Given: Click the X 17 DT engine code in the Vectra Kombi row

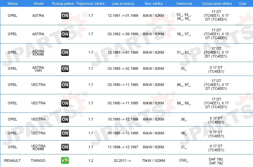Looking at the screenshot, I should point(216,148).
